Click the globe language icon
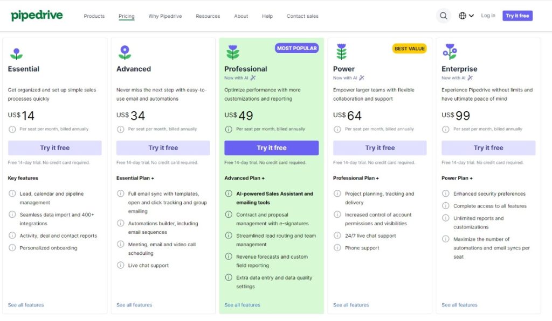This screenshot has width=552, height=321. pos(462,16)
